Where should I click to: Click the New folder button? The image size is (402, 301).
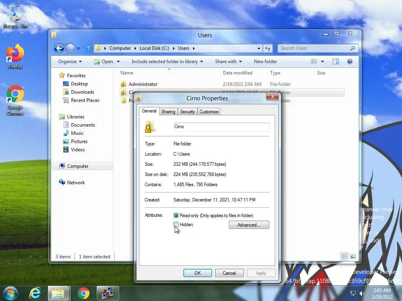tap(265, 62)
